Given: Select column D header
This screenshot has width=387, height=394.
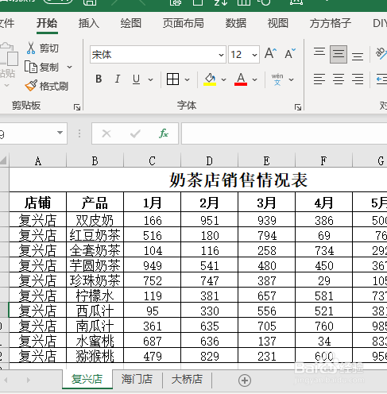Looking at the screenshot, I should [209, 160].
